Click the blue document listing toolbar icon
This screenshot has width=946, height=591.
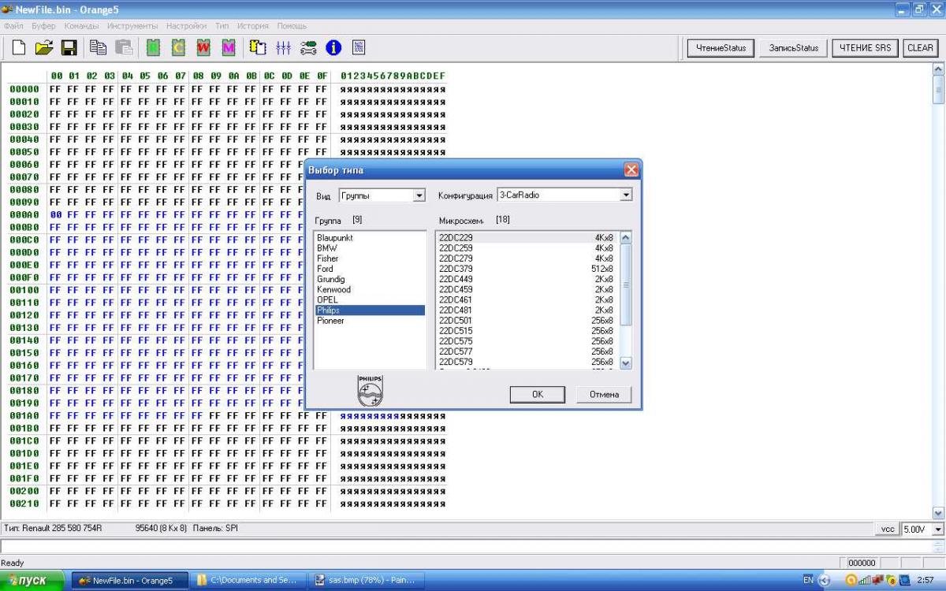[x=359, y=47]
